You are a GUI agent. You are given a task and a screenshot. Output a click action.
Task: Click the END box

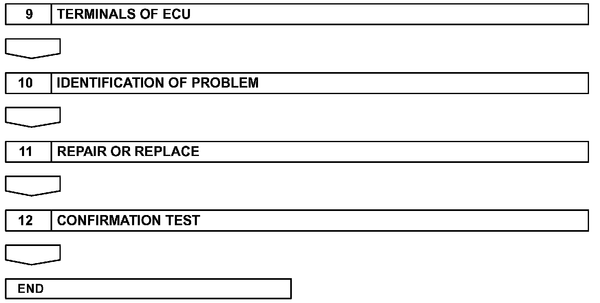click(148, 289)
